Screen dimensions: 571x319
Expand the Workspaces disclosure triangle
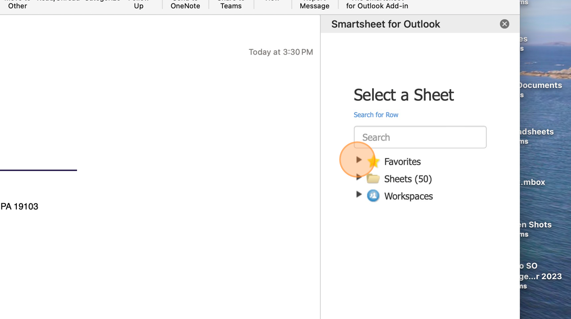pos(359,195)
